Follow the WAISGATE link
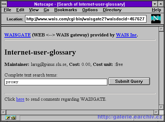This screenshot has width=165, height=122. tap(18, 35)
